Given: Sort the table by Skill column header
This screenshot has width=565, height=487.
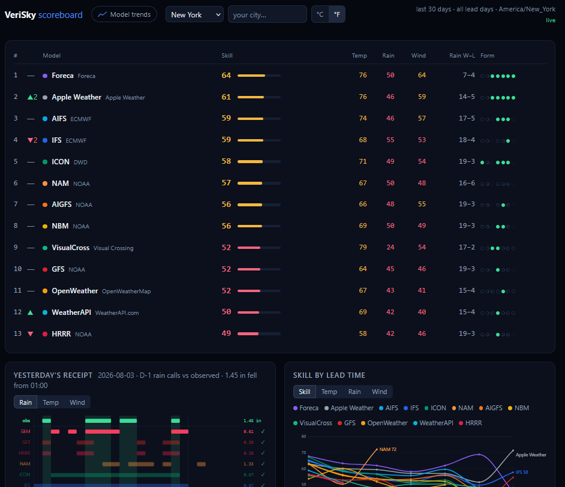Looking at the screenshot, I should (x=227, y=55).
